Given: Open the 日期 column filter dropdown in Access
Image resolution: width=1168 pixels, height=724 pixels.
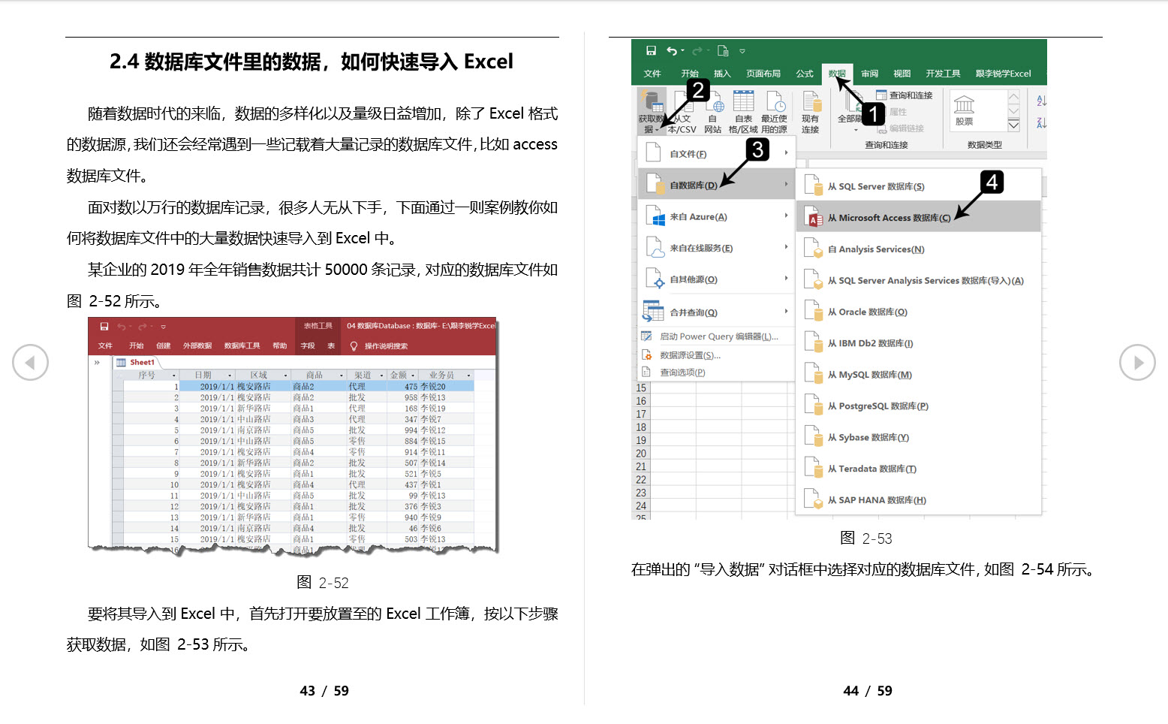Looking at the screenshot, I should (230, 375).
